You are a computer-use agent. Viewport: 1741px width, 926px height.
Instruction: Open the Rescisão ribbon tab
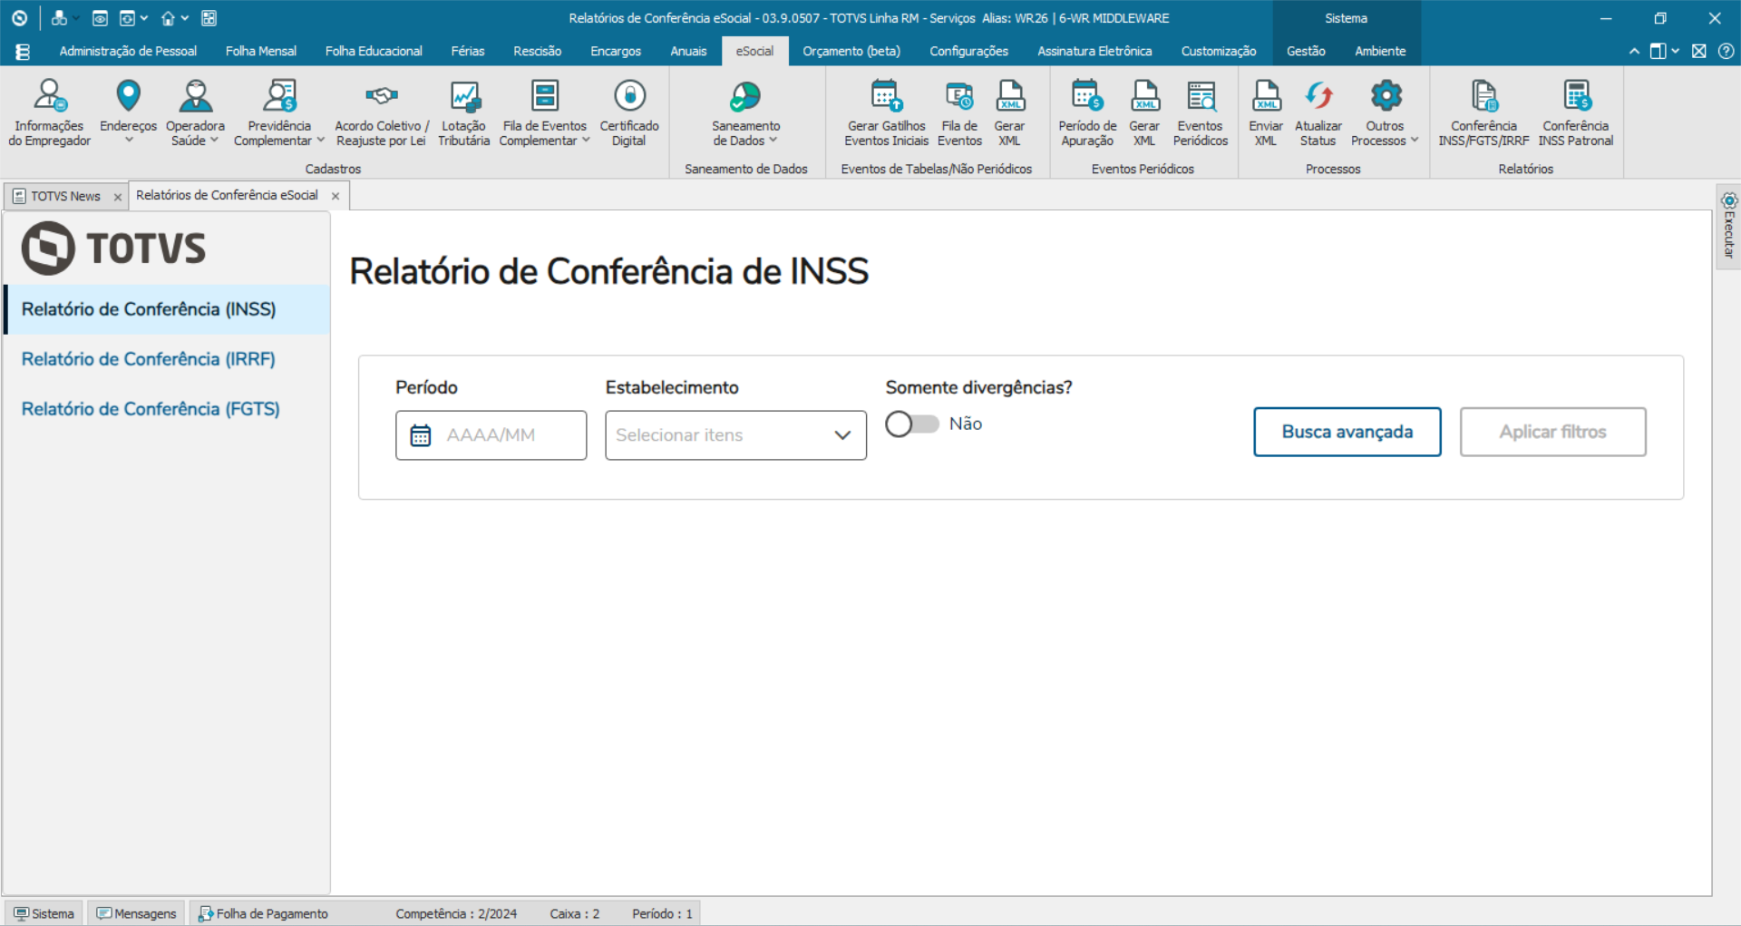538,52
